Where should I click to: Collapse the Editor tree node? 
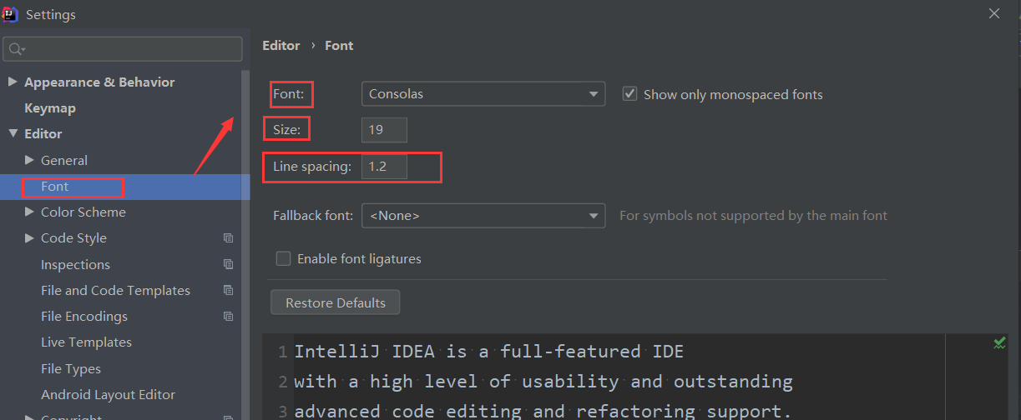tap(12, 133)
